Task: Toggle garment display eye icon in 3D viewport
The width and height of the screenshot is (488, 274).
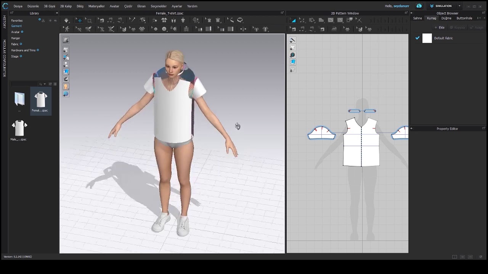Action: click(x=66, y=50)
